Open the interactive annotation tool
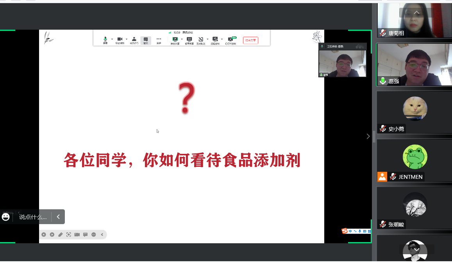The image size is (452, 262). click(x=200, y=40)
